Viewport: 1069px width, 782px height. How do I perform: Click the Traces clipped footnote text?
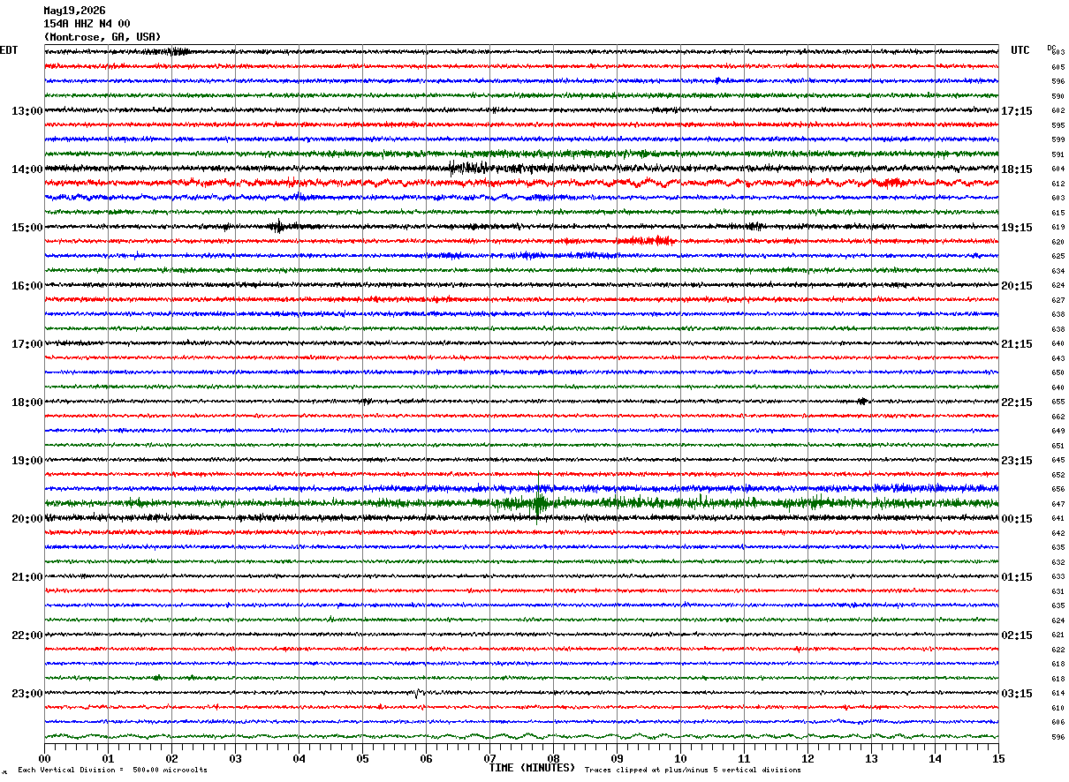[x=693, y=771]
